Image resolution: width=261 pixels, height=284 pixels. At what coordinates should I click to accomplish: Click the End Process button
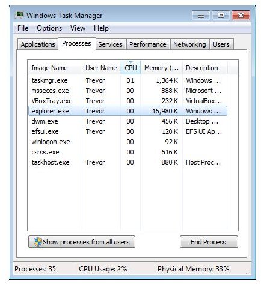pyautogui.click(x=209, y=242)
